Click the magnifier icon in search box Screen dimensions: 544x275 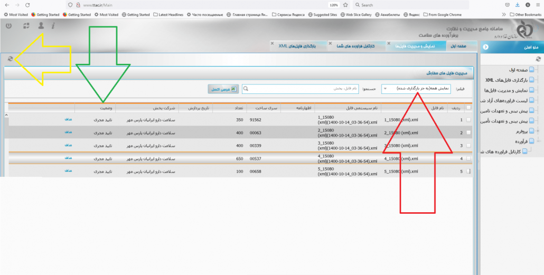coord(246,89)
